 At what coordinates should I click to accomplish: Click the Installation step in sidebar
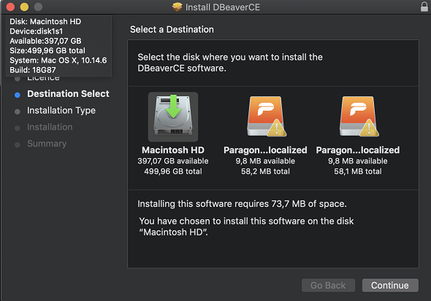click(50, 127)
